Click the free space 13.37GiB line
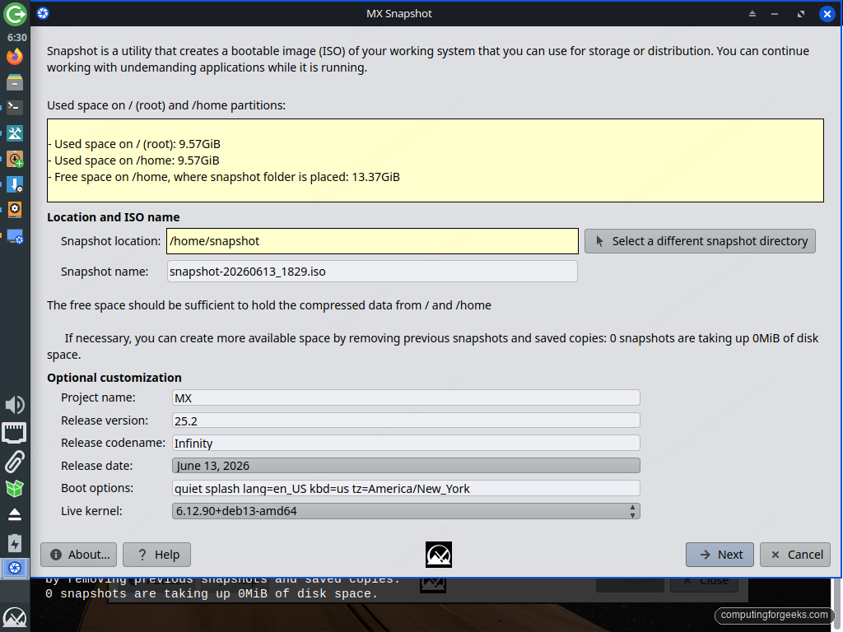843x632 pixels. (x=224, y=178)
